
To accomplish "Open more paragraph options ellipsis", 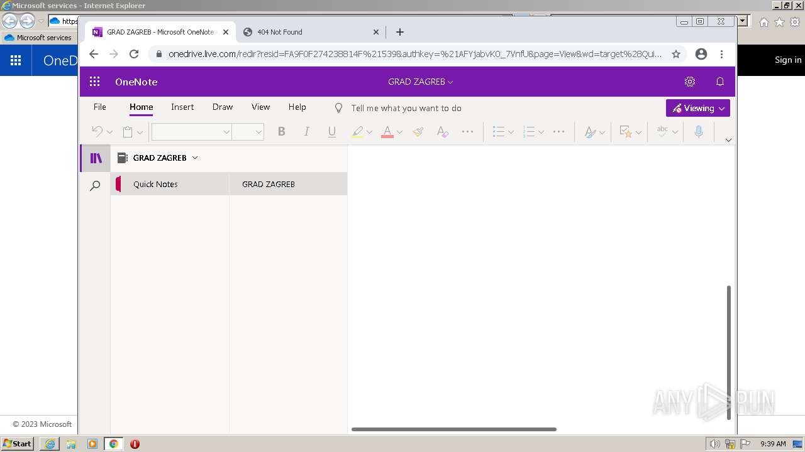I will [x=558, y=131].
